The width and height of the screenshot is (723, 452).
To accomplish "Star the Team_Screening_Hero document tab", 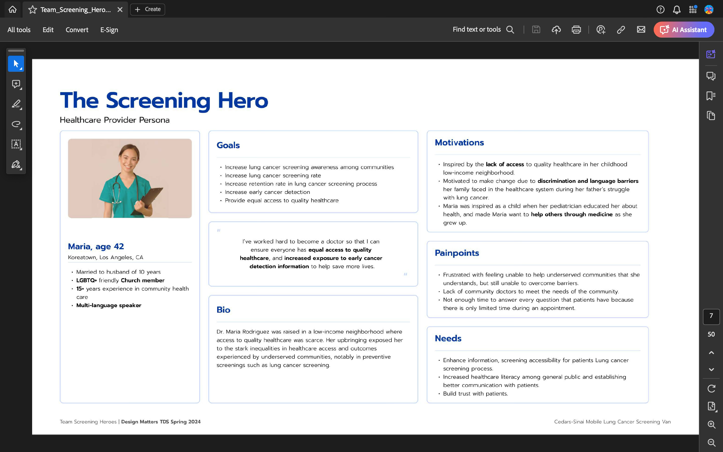I will 32,10.
